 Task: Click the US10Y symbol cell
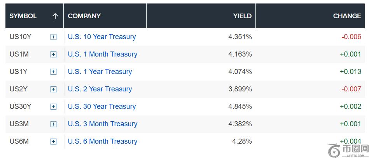(x=20, y=37)
